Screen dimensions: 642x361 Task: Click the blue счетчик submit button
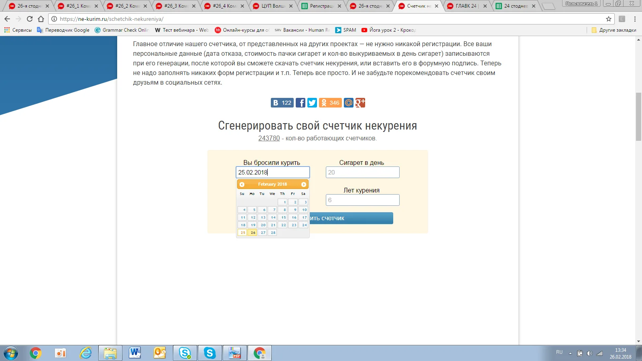click(351, 218)
